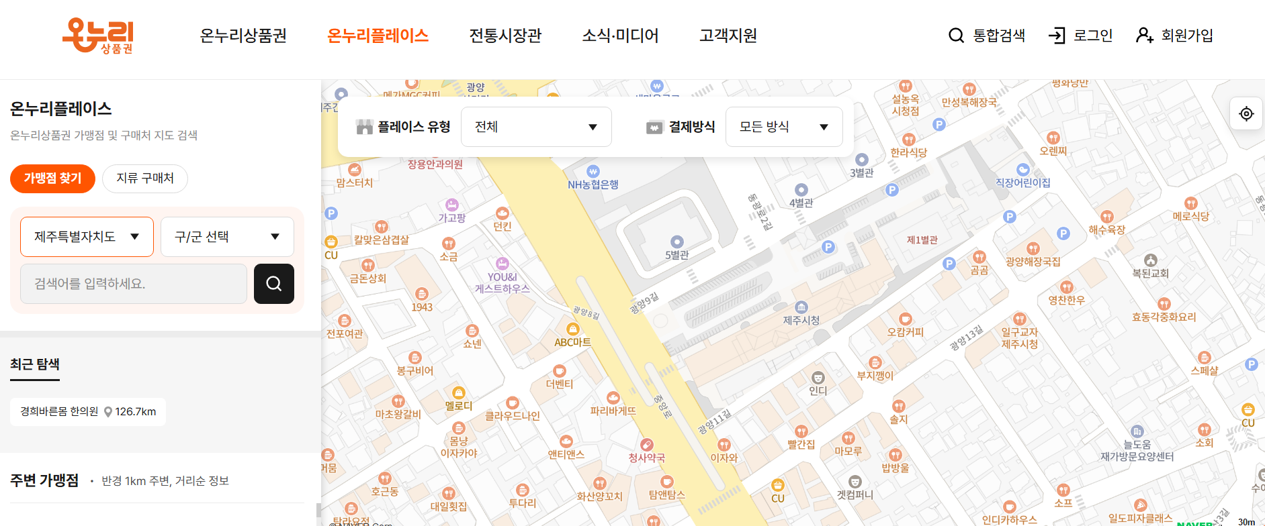This screenshot has height=526, width=1265.
Task: Click the 청사약국 pharmacy marker
Action: click(x=647, y=445)
